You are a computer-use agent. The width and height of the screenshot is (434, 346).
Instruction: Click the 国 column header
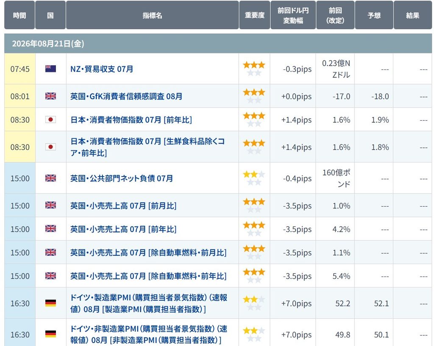(x=50, y=15)
